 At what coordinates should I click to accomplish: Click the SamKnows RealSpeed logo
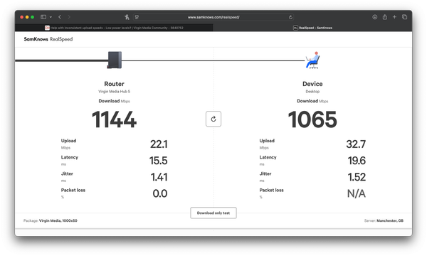(x=48, y=39)
